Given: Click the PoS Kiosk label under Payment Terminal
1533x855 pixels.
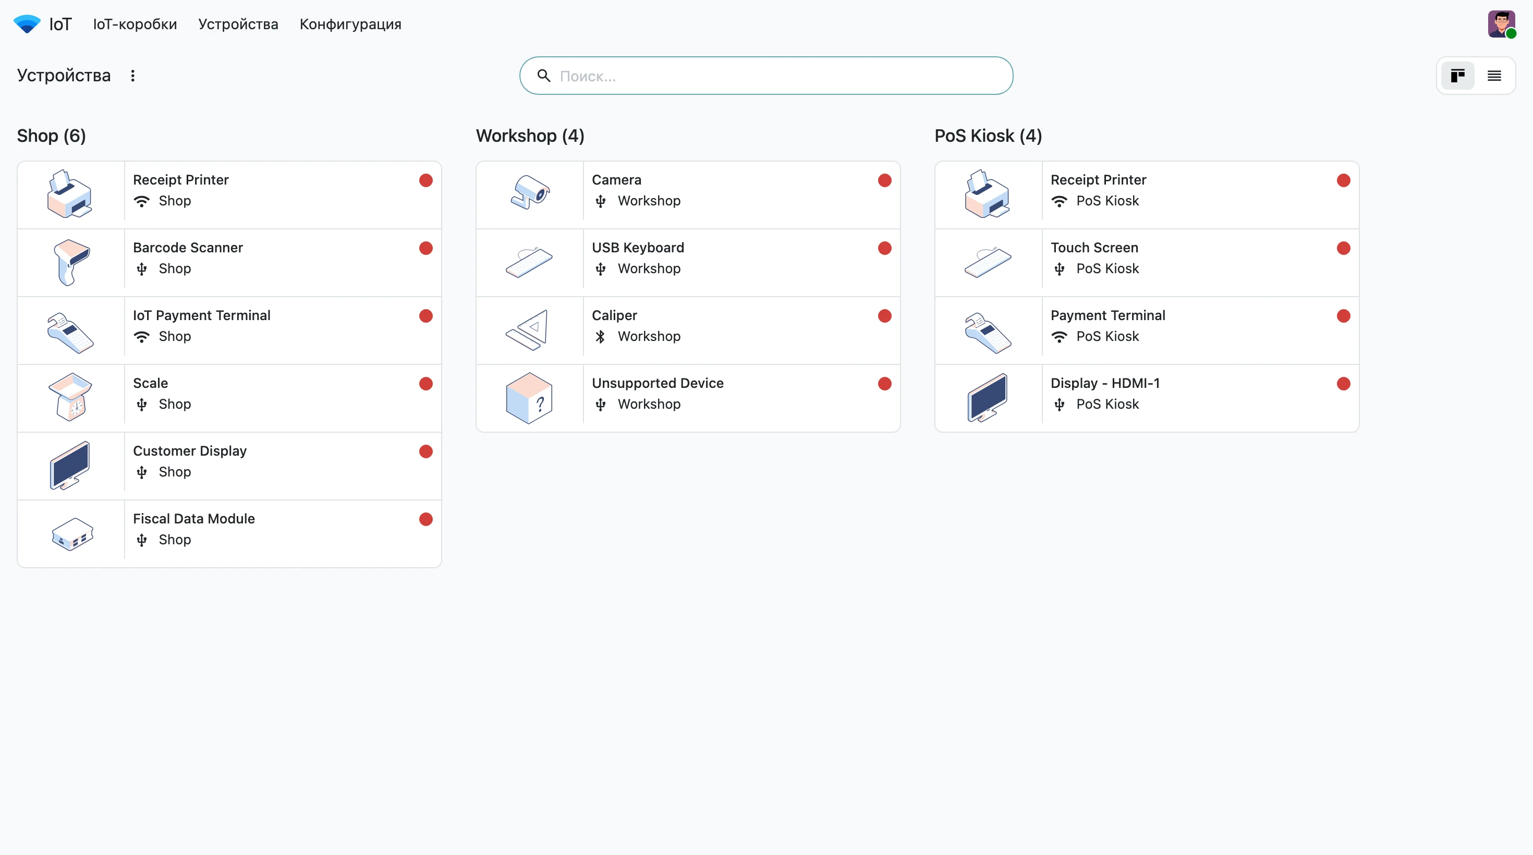Looking at the screenshot, I should click(1108, 336).
